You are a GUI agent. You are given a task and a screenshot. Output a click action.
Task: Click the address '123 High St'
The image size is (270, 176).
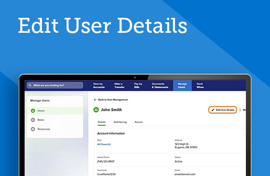pos(182,144)
